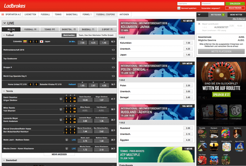Image resolution: width=246 pixels, height=166 pixels.
Task: Click the Wette Platzieren button
Action: pos(221,52)
